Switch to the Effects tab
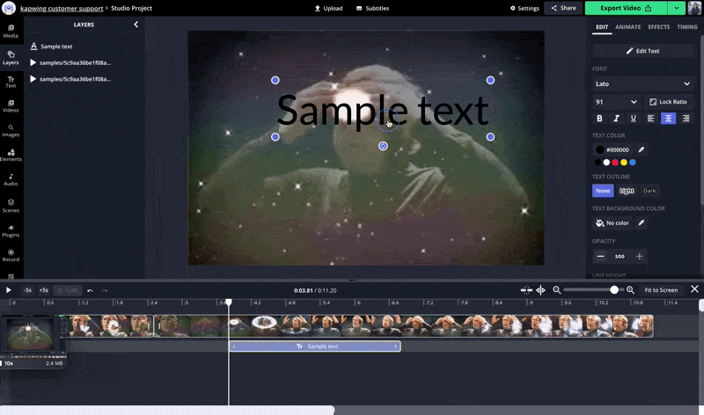Image resolution: width=704 pixels, height=415 pixels. (658, 27)
